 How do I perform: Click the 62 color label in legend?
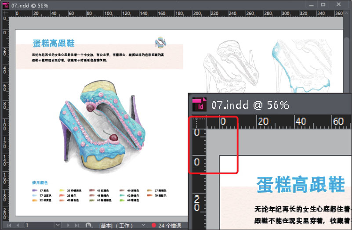pos(133,195)
